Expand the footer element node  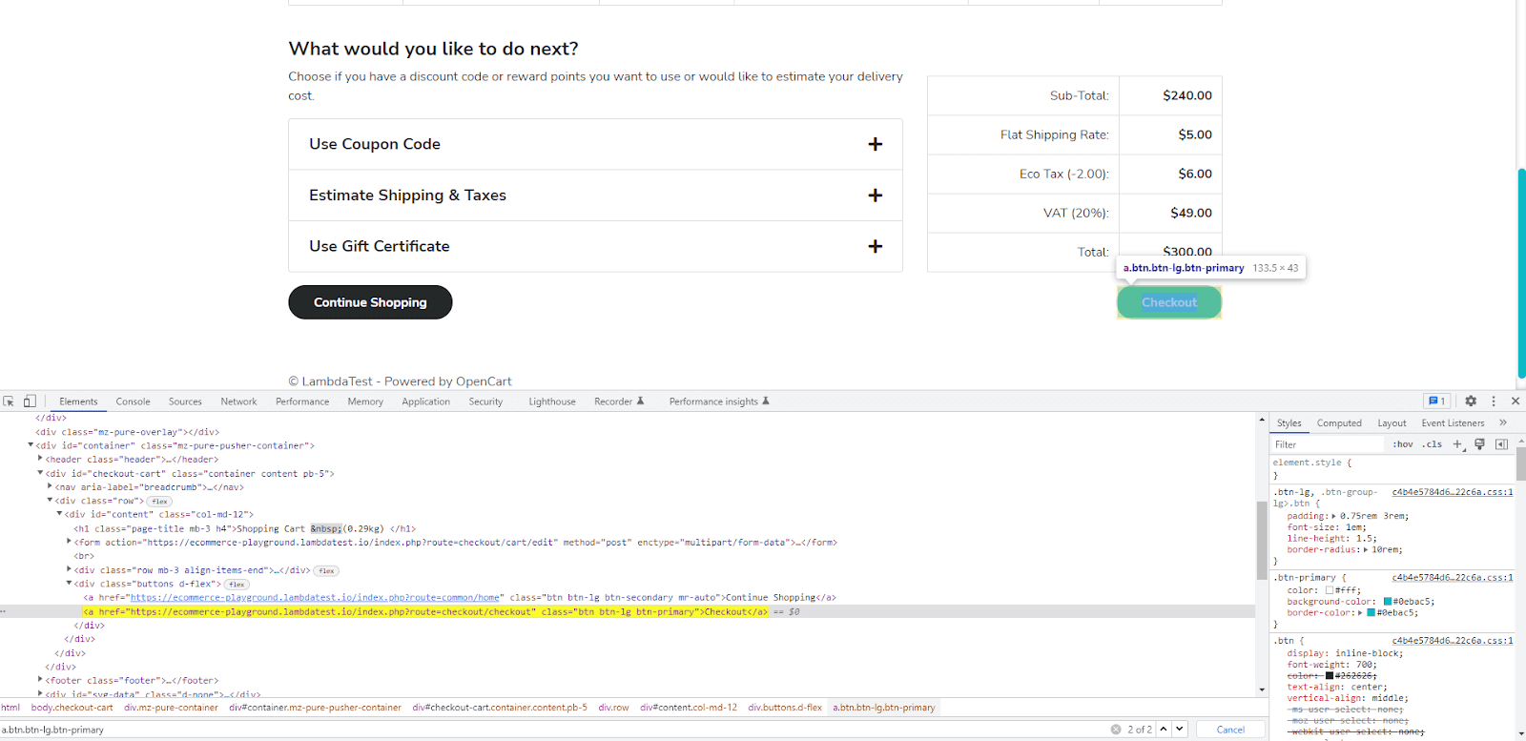[x=40, y=680]
